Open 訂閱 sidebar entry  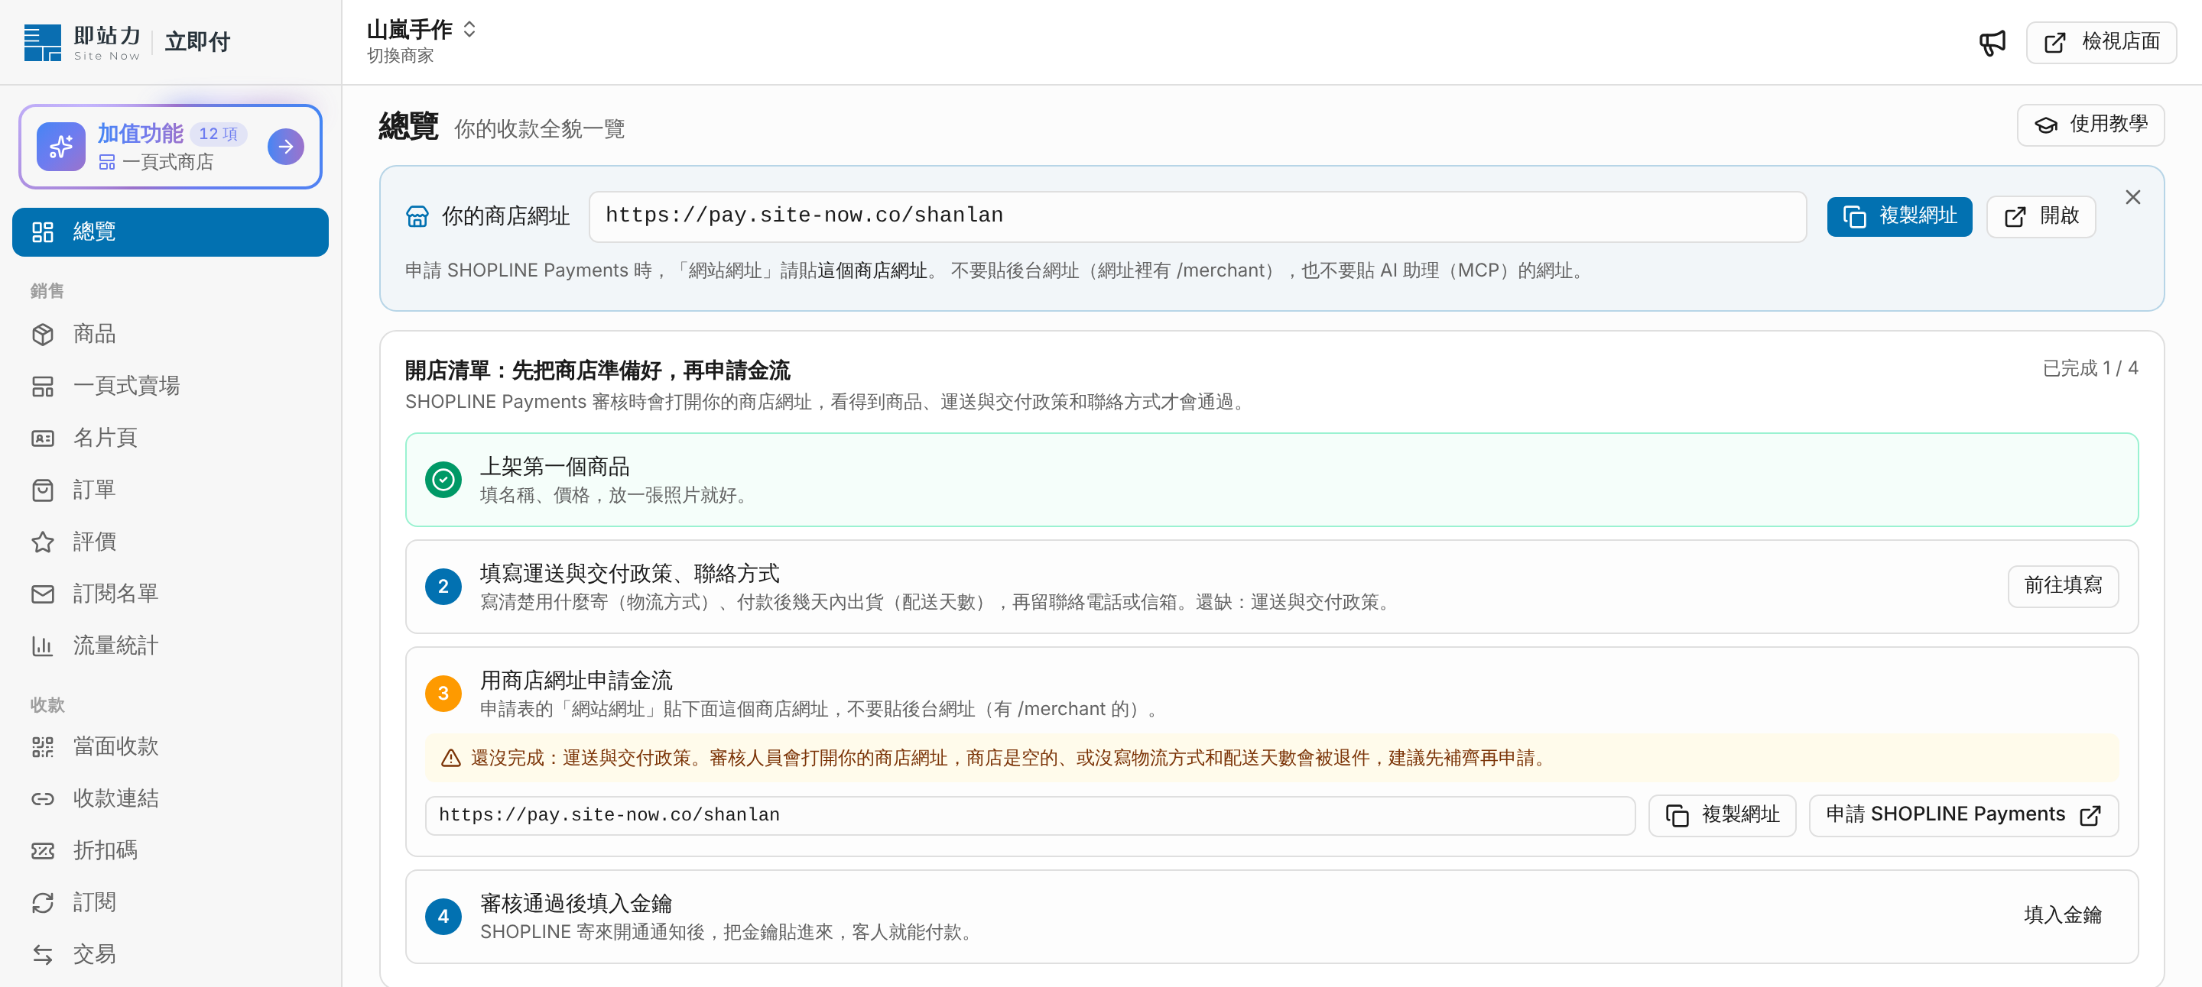[170, 902]
